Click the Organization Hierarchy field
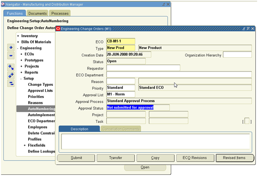The width and height of the screenshot is (258, 179). [237, 54]
